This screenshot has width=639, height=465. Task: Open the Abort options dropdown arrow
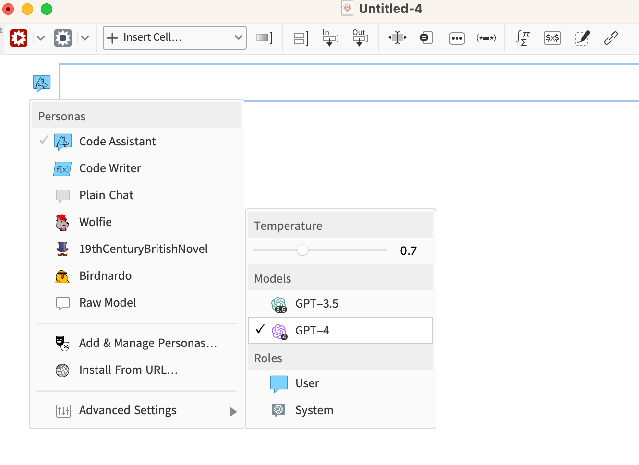pos(85,38)
